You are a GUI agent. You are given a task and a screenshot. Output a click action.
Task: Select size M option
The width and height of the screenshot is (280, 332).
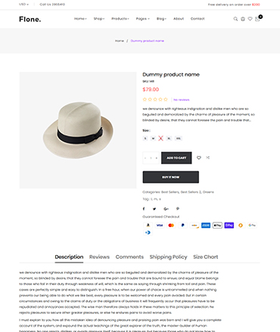click(153, 138)
